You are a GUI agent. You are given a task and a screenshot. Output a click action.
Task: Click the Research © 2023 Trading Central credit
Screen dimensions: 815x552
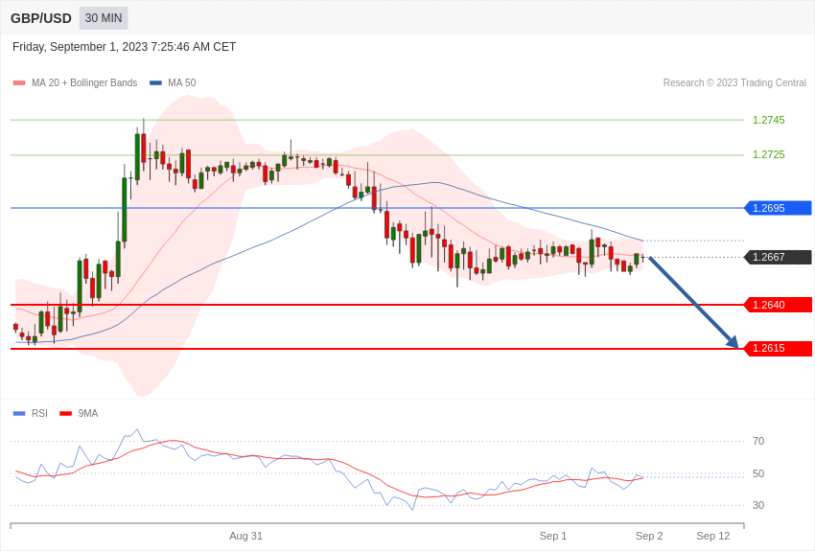[x=734, y=83]
